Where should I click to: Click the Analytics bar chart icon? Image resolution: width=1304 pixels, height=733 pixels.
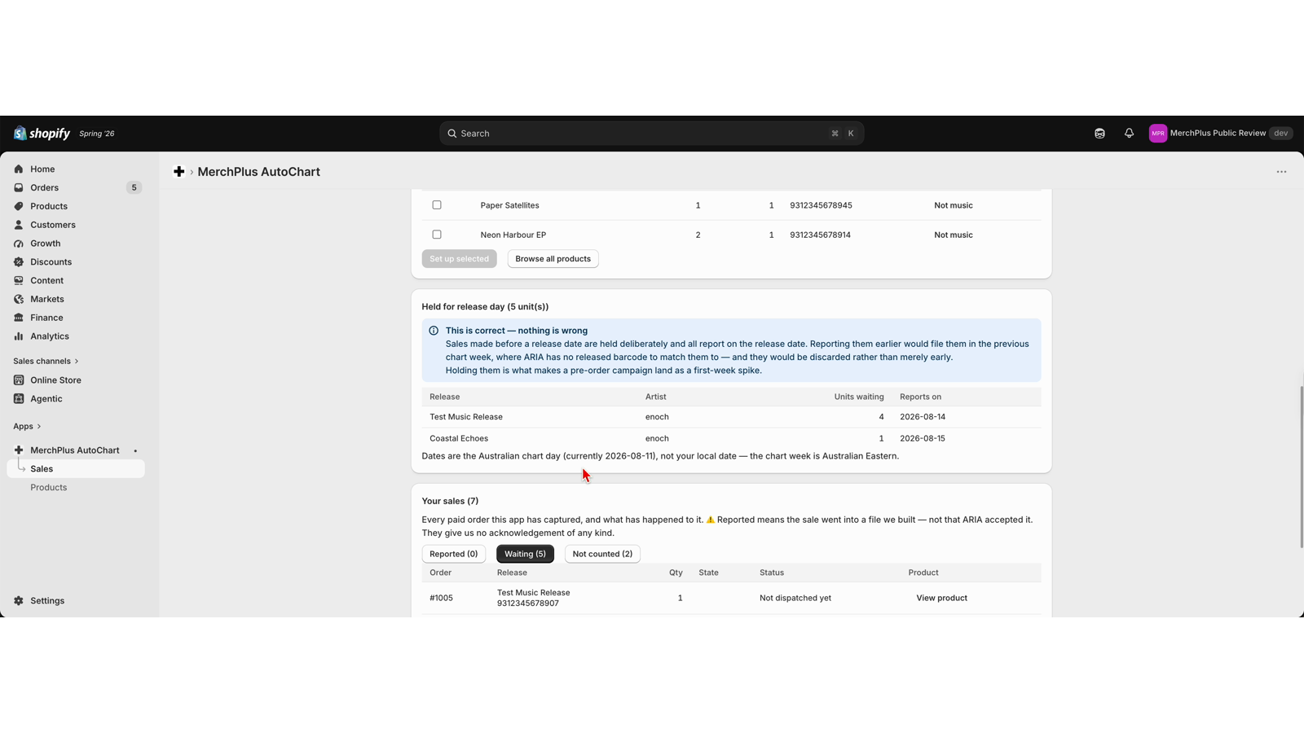point(19,336)
